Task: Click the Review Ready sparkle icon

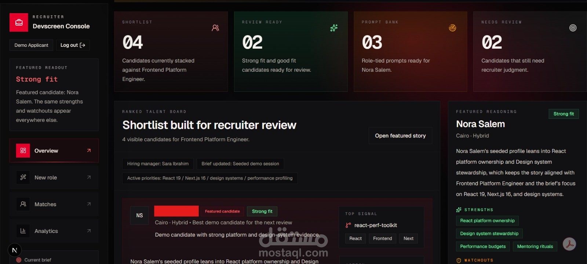Action: (x=334, y=28)
